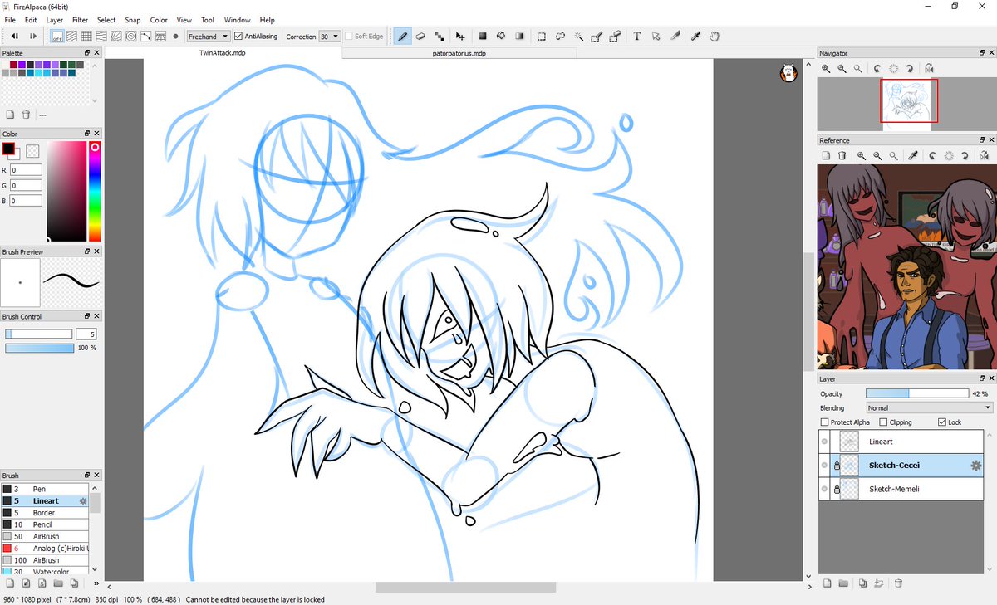The image size is (997, 605).
Task: Switch to the TwinAttack.mdp tab
Action: tap(223, 52)
